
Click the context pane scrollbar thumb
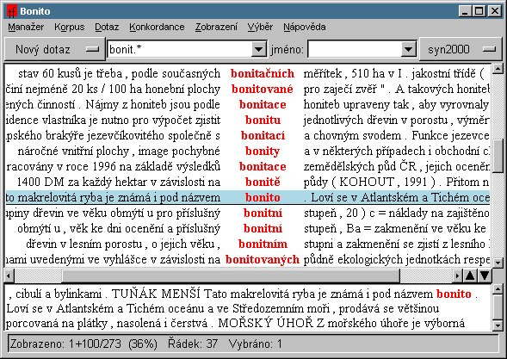pos(498,307)
